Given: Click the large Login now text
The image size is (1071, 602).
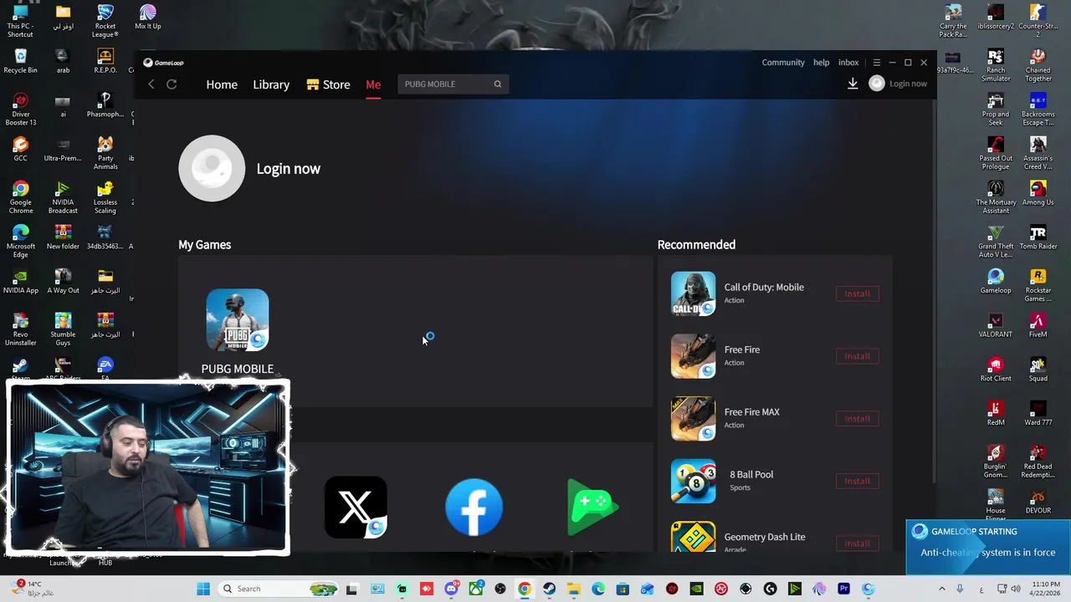Looking at the screenshot, I should tap(288, 169).
